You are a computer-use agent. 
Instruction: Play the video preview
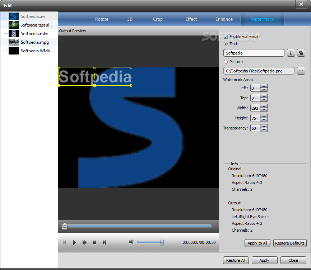(x=74, y=242)
